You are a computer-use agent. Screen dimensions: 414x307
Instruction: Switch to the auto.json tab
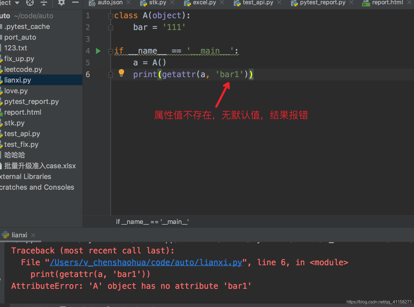point(110,3)
